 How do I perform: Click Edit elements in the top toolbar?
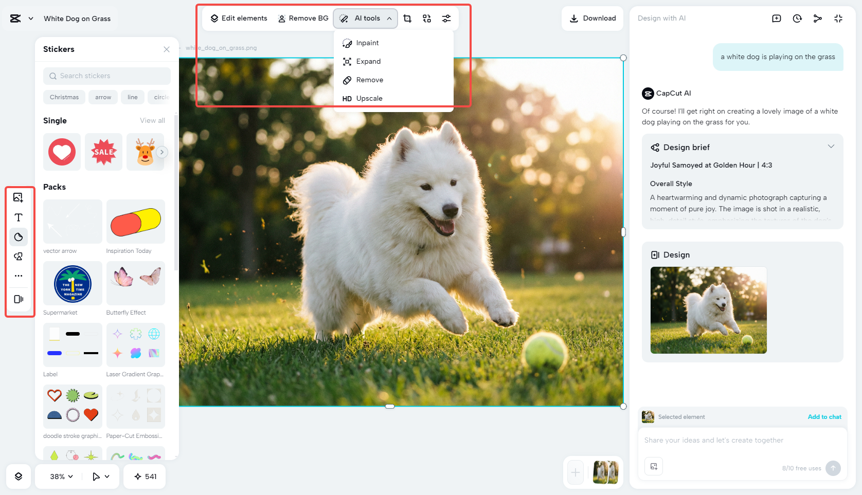239,19
